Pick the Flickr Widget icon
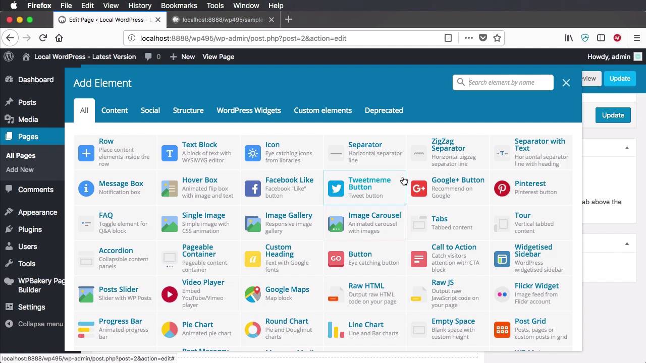Screen dimensions: 646x363 tap(502, 294)
